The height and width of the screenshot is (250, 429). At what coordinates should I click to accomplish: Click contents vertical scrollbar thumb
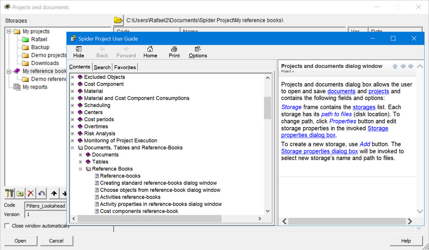[x=267, y=108]
